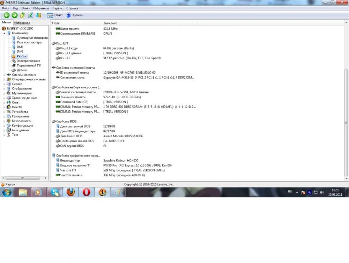Open the Сервис menu
349x263 pixels.
(x=58, y=8)
